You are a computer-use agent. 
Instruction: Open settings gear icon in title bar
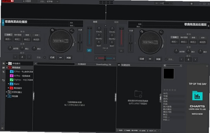(x=191, y=4)
